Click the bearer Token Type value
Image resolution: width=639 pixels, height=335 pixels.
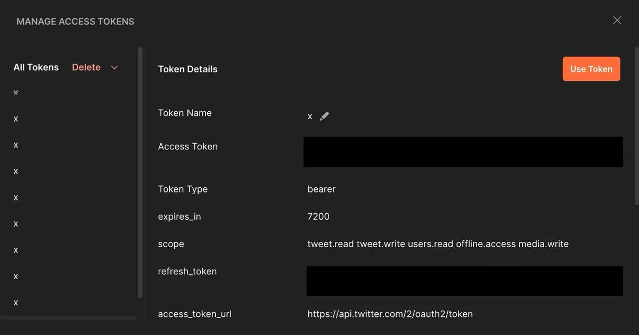point(322,189)
